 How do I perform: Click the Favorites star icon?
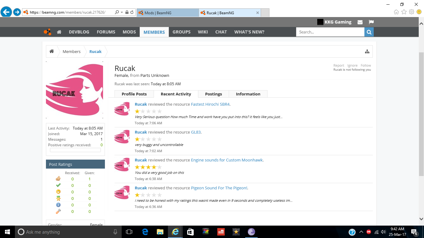[x=404, y=12]
